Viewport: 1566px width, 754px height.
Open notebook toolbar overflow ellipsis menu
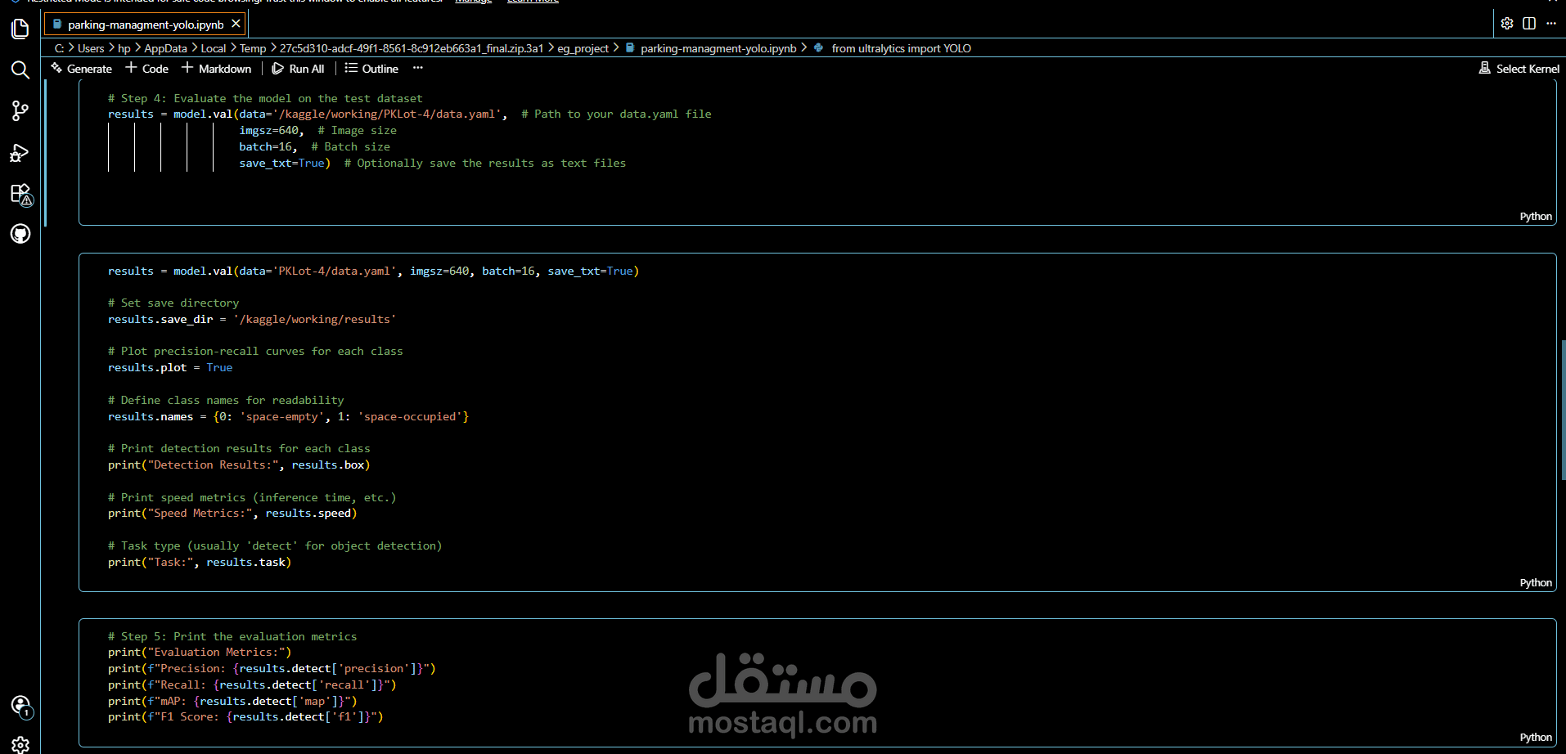[418, 68]
